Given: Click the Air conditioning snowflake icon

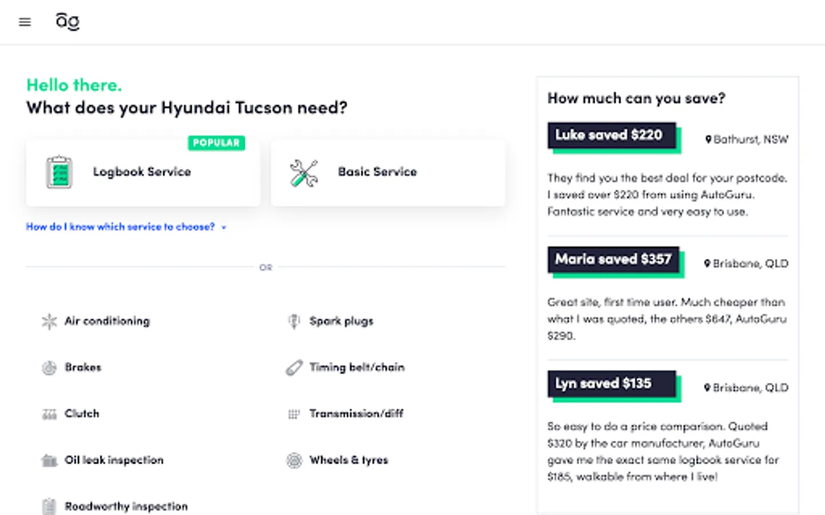Looking at the screenshot, I should pyautogui.click(x=49, y=322).
